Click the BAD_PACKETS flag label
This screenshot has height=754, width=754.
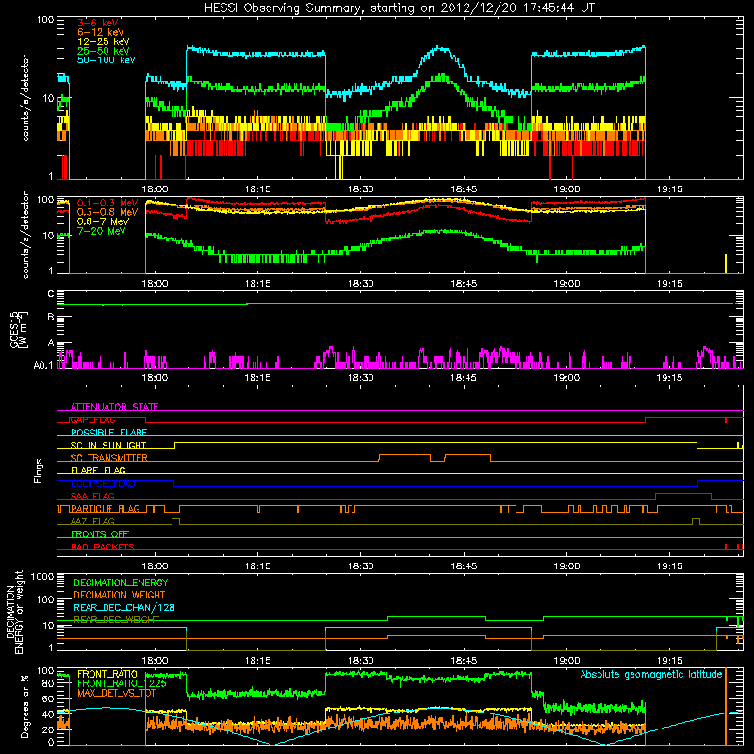(102, 547)
